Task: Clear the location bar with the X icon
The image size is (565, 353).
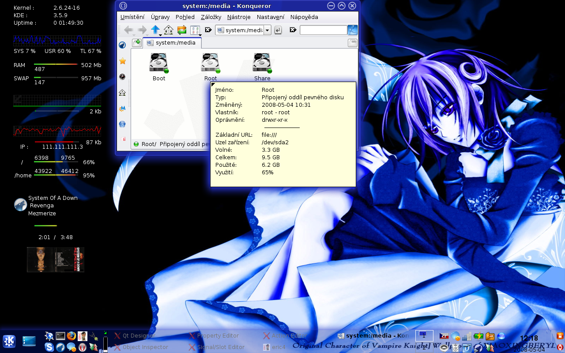Action: (x=208, y=30)
